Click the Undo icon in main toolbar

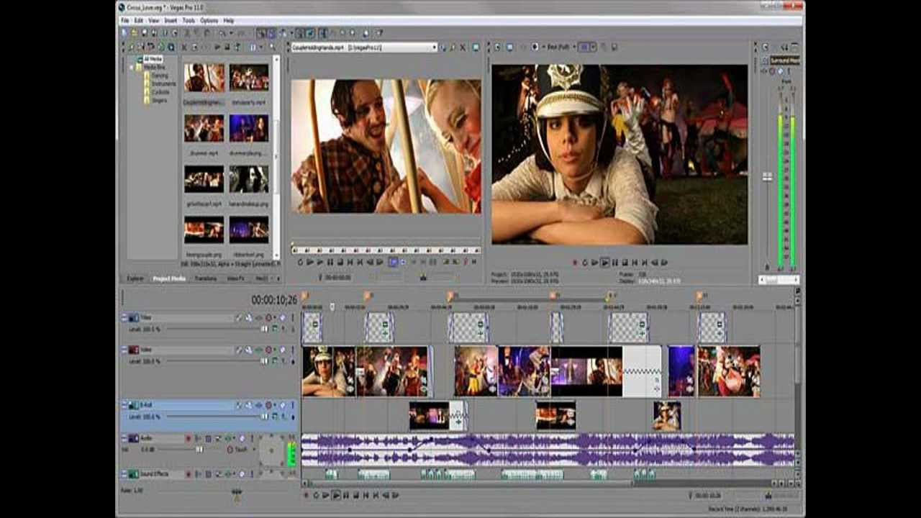click(222, 33)
